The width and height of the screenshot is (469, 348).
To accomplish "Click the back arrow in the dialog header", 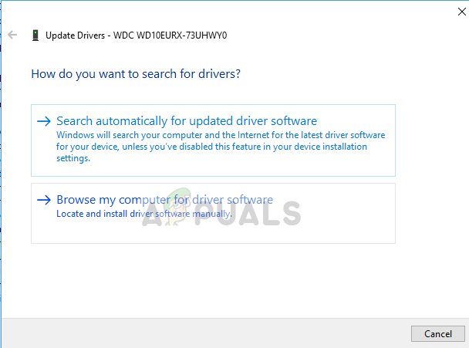I will pyautogui.click(x=12, y=35).
